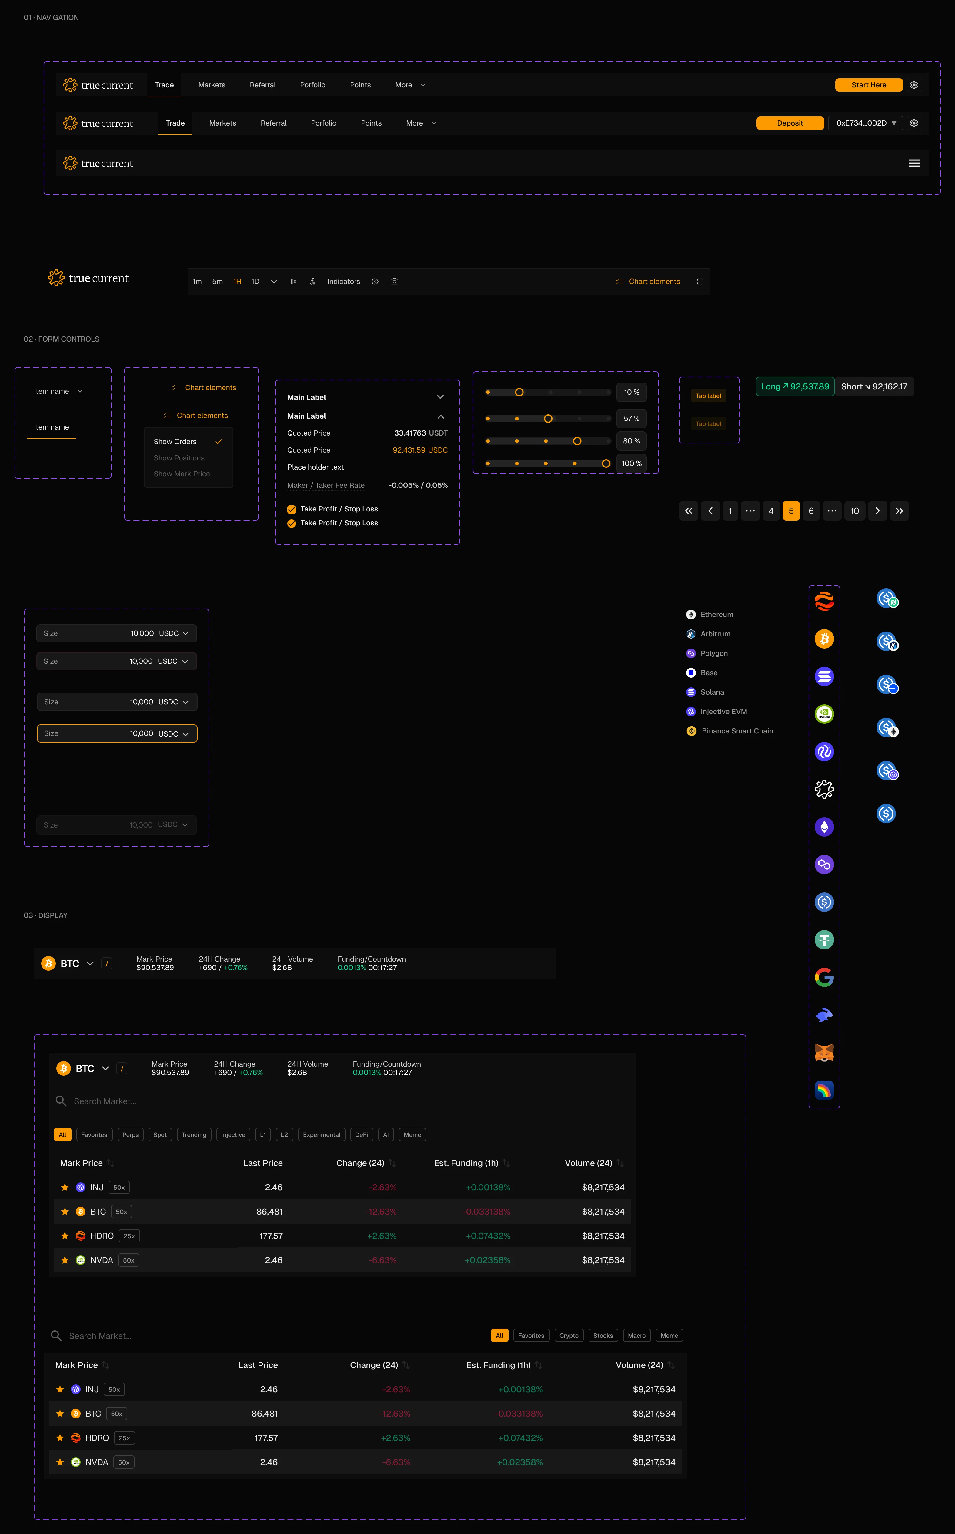
Task: Take a chart snapshot with the camera icon
Action: pyautogui.click(x=394, y=281)
